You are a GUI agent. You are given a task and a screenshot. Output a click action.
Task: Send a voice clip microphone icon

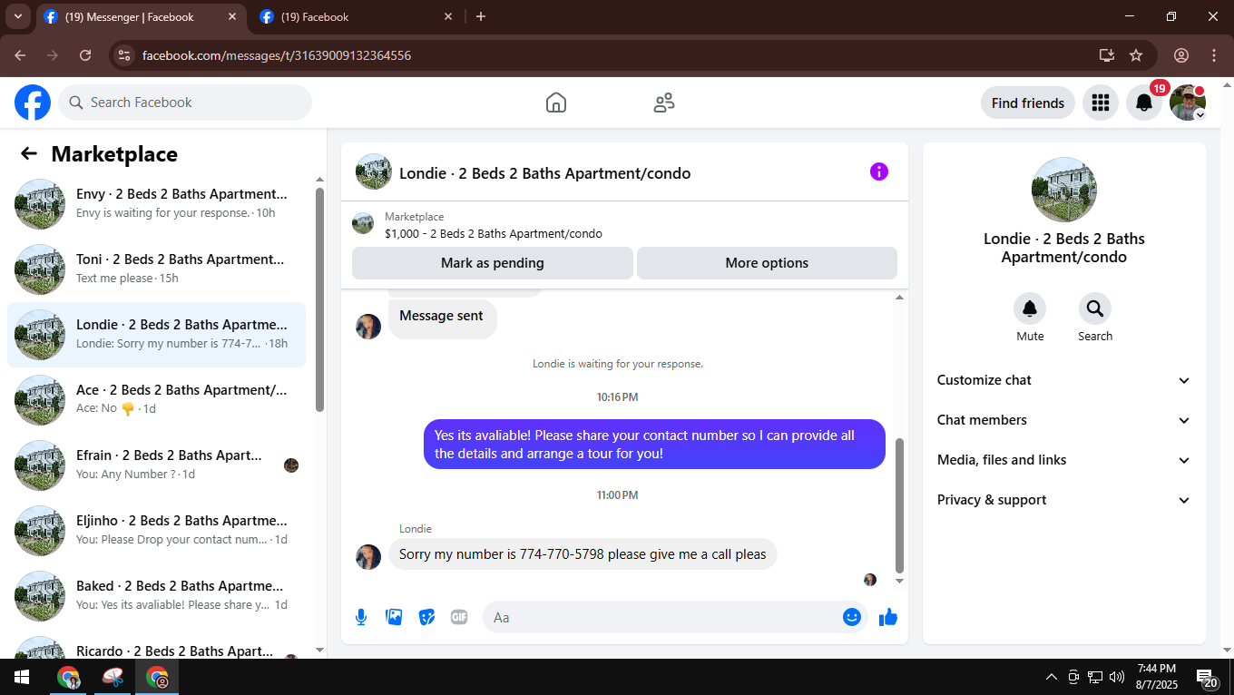pyautogui.click(x=361, y=617)
